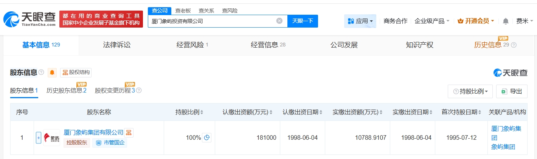
Task: Open the notification bell in top bar
Action: pyautogui.click(x=506, y=21)
